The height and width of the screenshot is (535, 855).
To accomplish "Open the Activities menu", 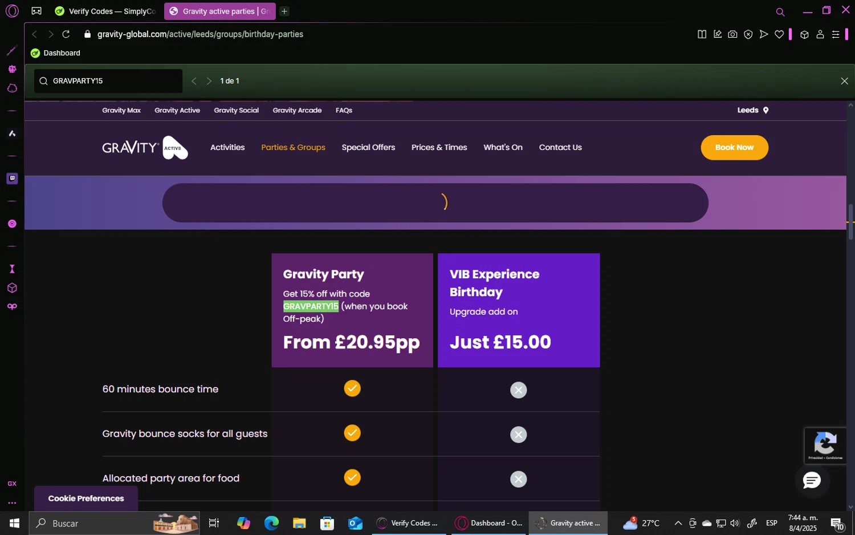I will 227,147.
